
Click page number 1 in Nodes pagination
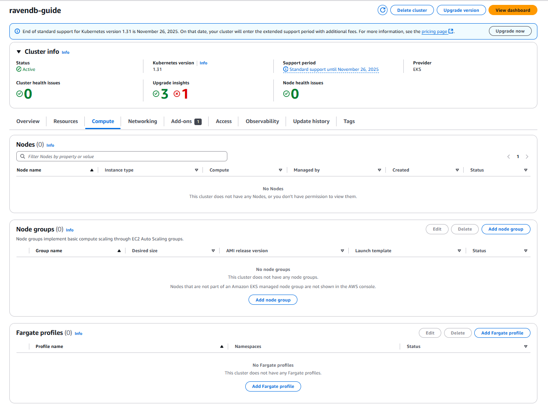pyautogui.click(x=518, y=156)
